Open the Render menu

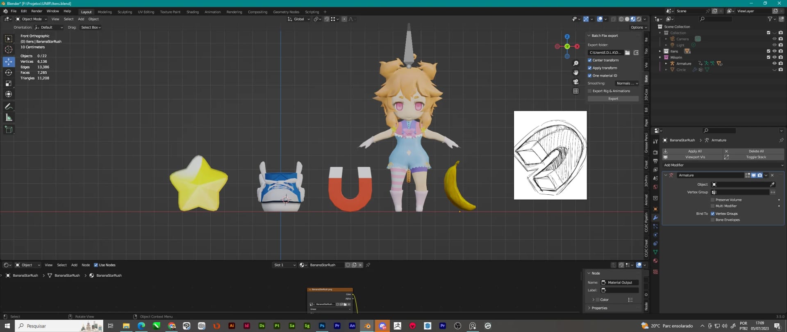pyautogui.click(x=36, y=11)
